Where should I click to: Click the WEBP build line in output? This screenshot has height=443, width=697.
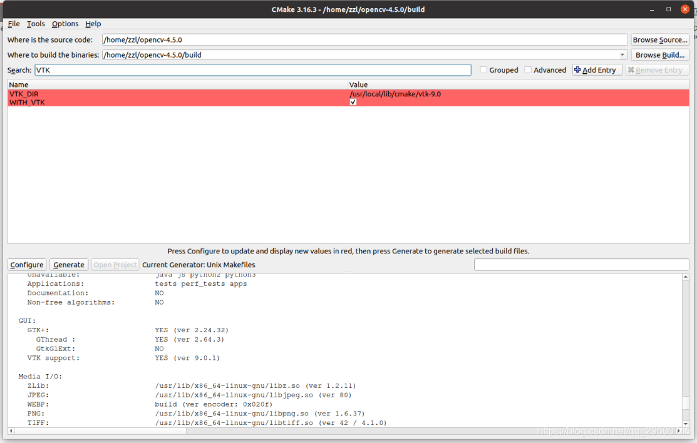point(150,404)
